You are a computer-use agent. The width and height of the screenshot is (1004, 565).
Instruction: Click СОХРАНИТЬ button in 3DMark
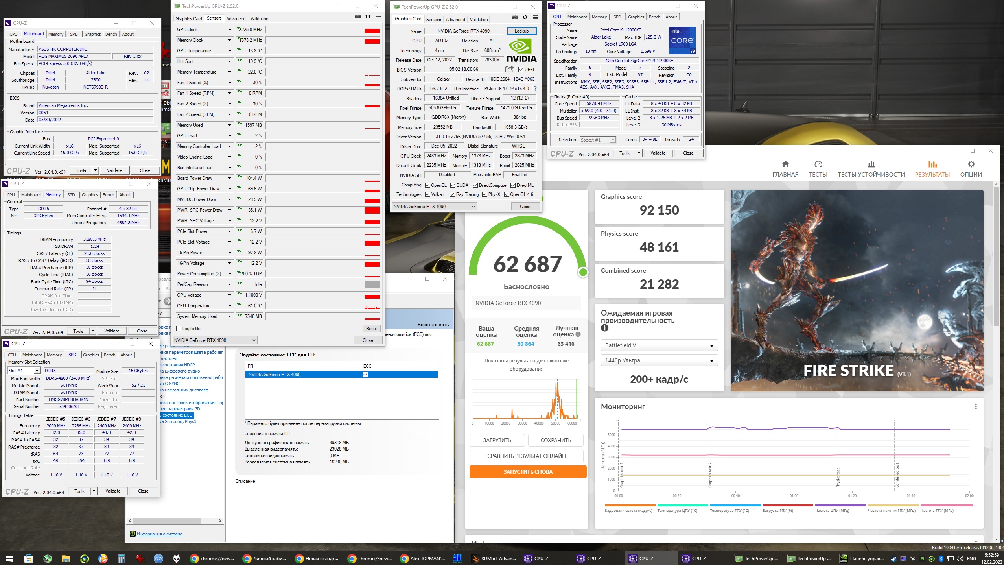click(556, 440)
